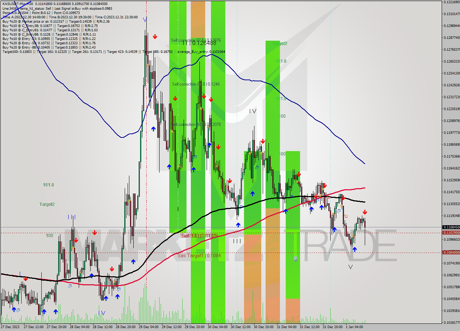Viewport: 460px width, 331px height.
Task: Click the green Target2 label near chart top
Action: [280, 43]
